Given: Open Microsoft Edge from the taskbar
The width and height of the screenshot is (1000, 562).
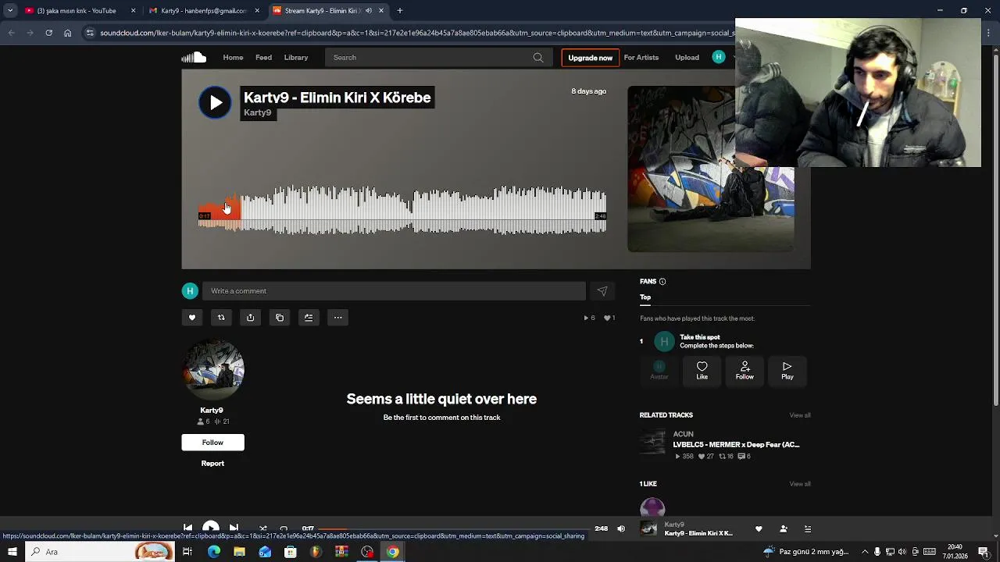Looking at the screenshot, I should point(214,552).
